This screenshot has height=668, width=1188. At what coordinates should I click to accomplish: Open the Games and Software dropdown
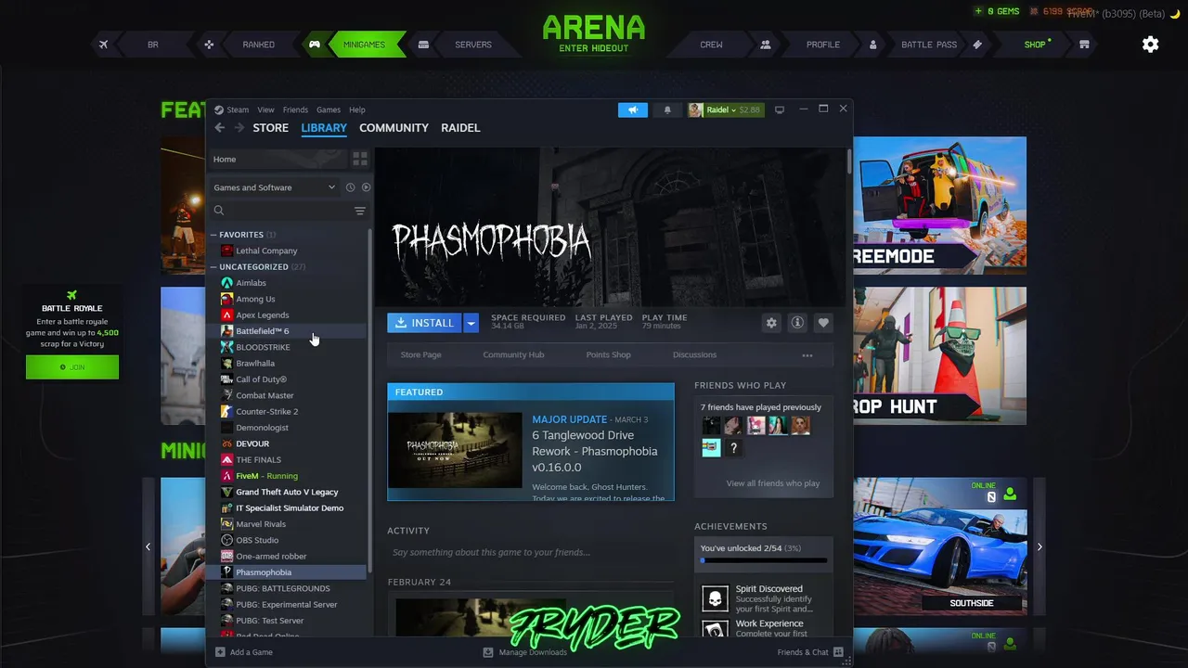pos(274,187)
